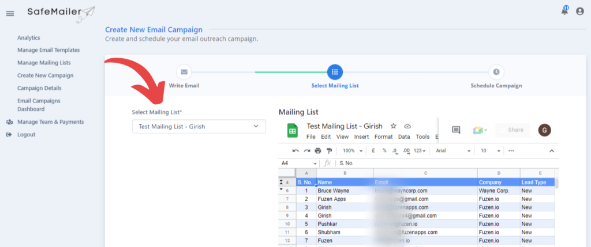Screen dimensions: 591x247
Task: Click the Share button
Action: click(513, 130)
